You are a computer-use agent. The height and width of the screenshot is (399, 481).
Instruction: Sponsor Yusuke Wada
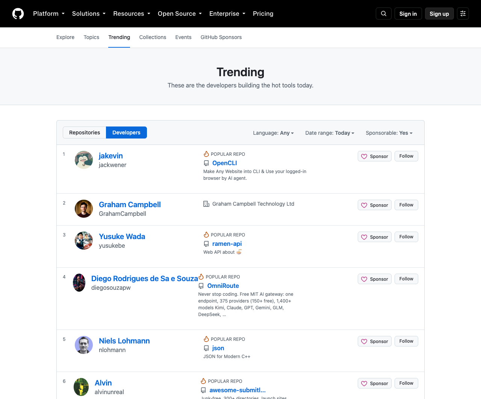click(375, 237)
